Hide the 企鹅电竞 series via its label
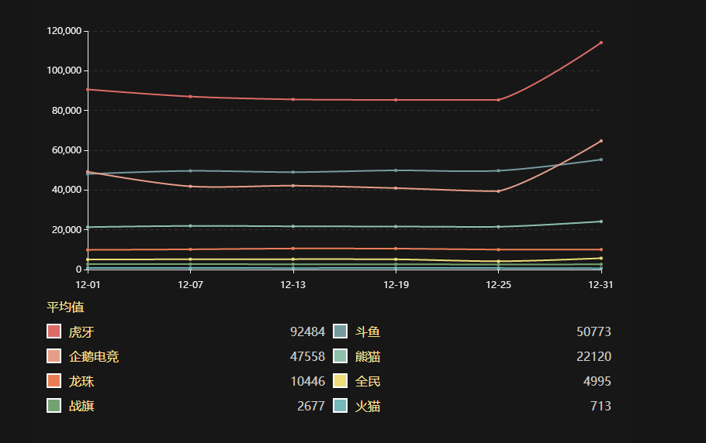This screenshot has height=443, width=706. pos(94,356)
